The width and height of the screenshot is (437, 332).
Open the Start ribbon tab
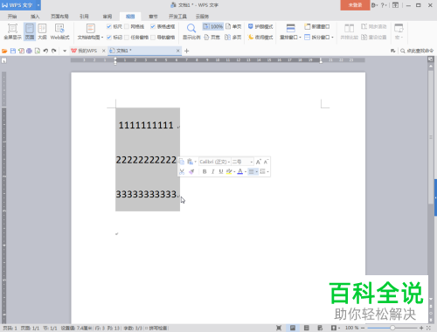point(12,17)
